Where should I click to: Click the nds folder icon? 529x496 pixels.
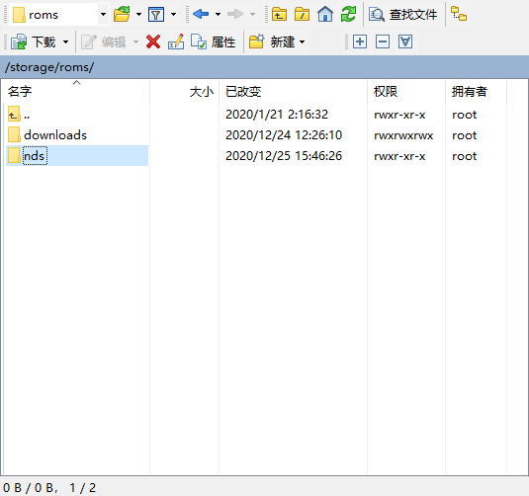coord(14,155)
